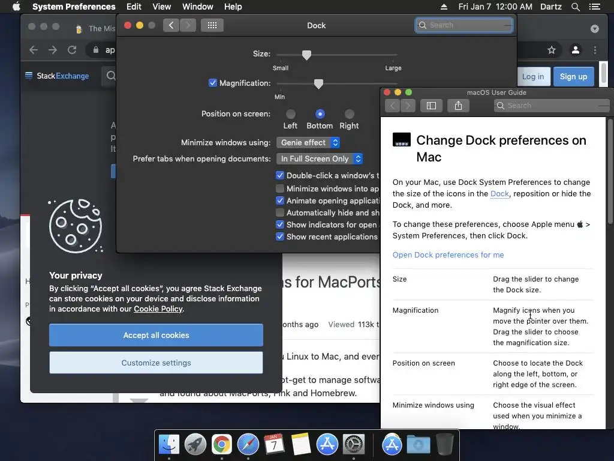Click the macOS User Guide scrollbar
The image size is (614, 461).
click(610, 171)
